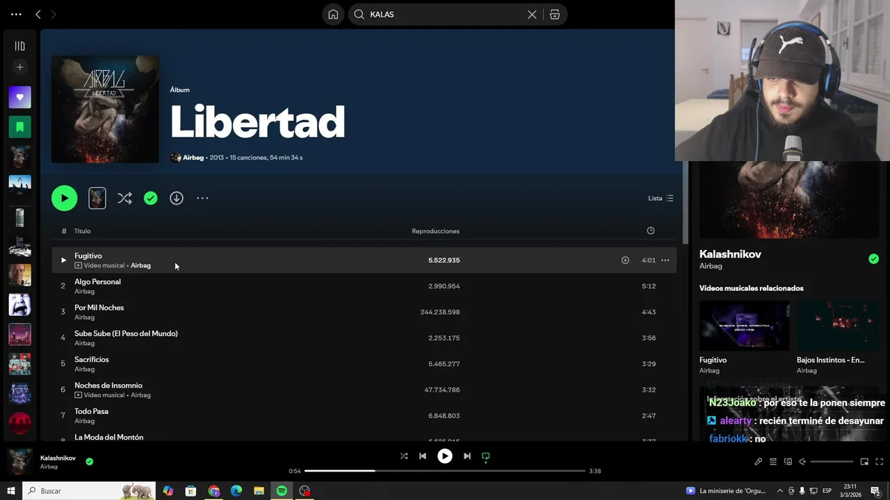The width and height of the screenshot is (890, 500).
Task: Toggle shuffle in the player bar
Action: pos(404,456)
